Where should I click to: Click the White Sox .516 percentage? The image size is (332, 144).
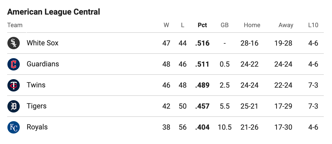[202, 43]
